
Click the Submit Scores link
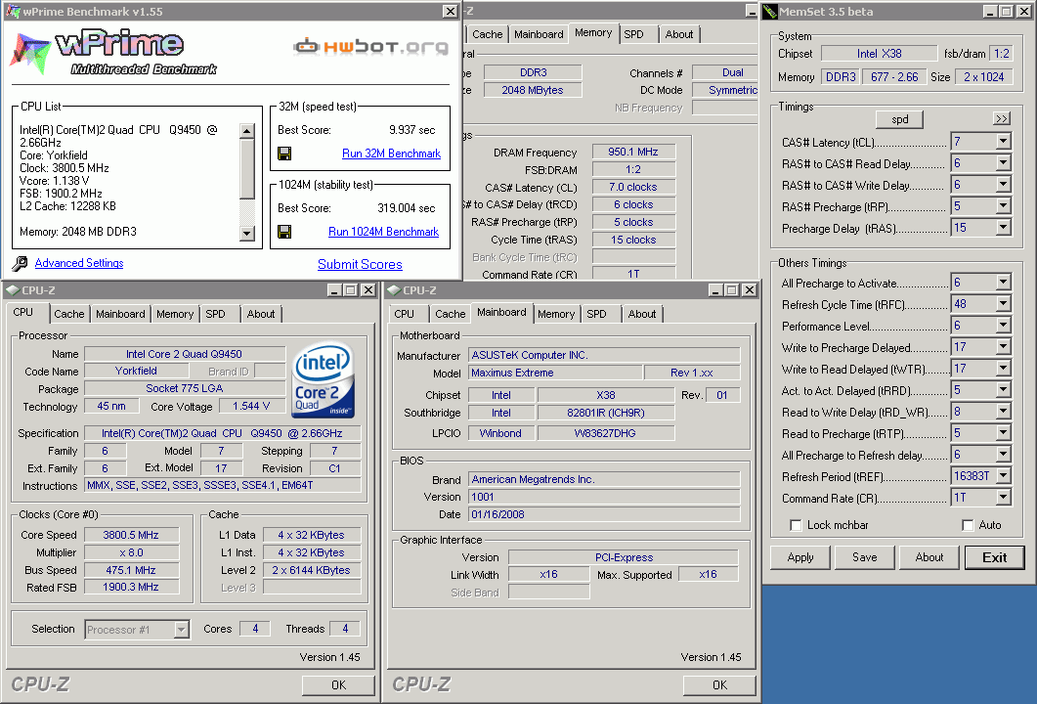click(360, 265)
